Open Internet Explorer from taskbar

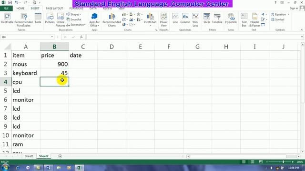click(x=18, y=168)
